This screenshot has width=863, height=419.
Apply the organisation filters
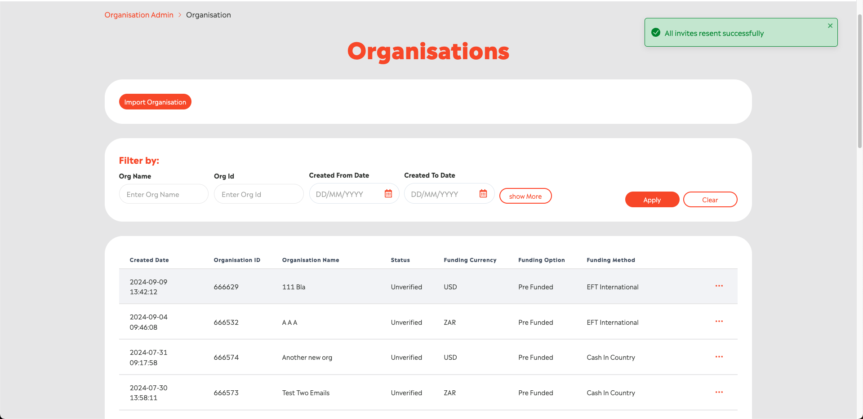pos(652,200)
